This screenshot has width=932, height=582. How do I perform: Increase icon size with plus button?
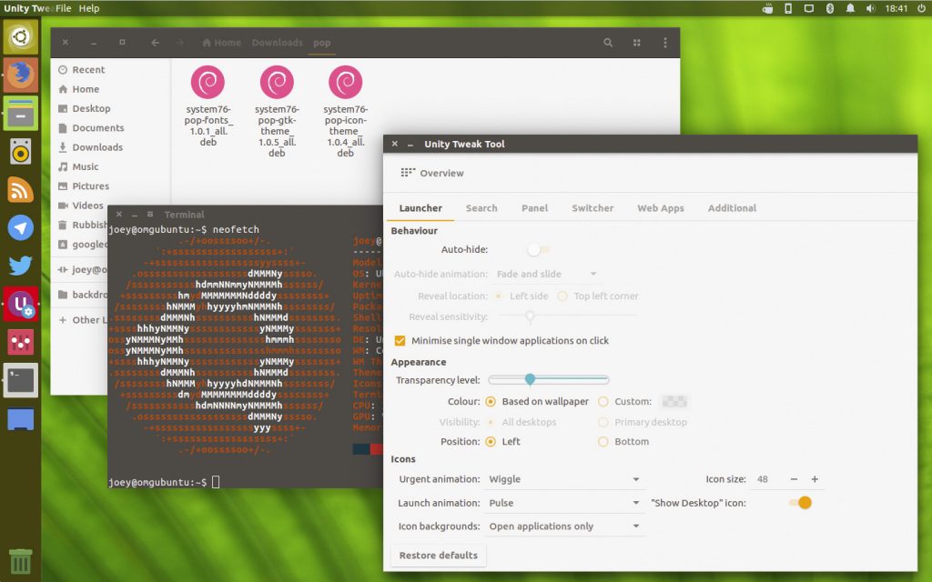(x=815, y=479)
